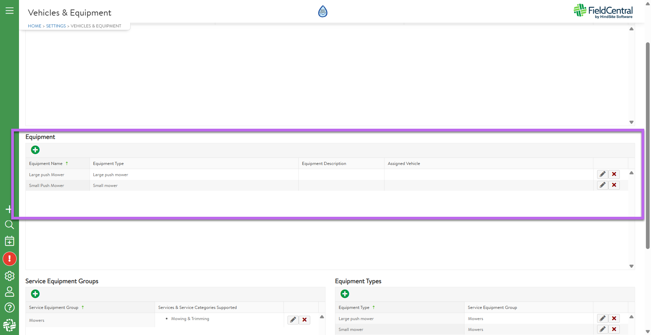Navigate to SETTINGS breadcrumb link
Screen dimensions: 651x335
pyautogui.click(x=56, y=26)
